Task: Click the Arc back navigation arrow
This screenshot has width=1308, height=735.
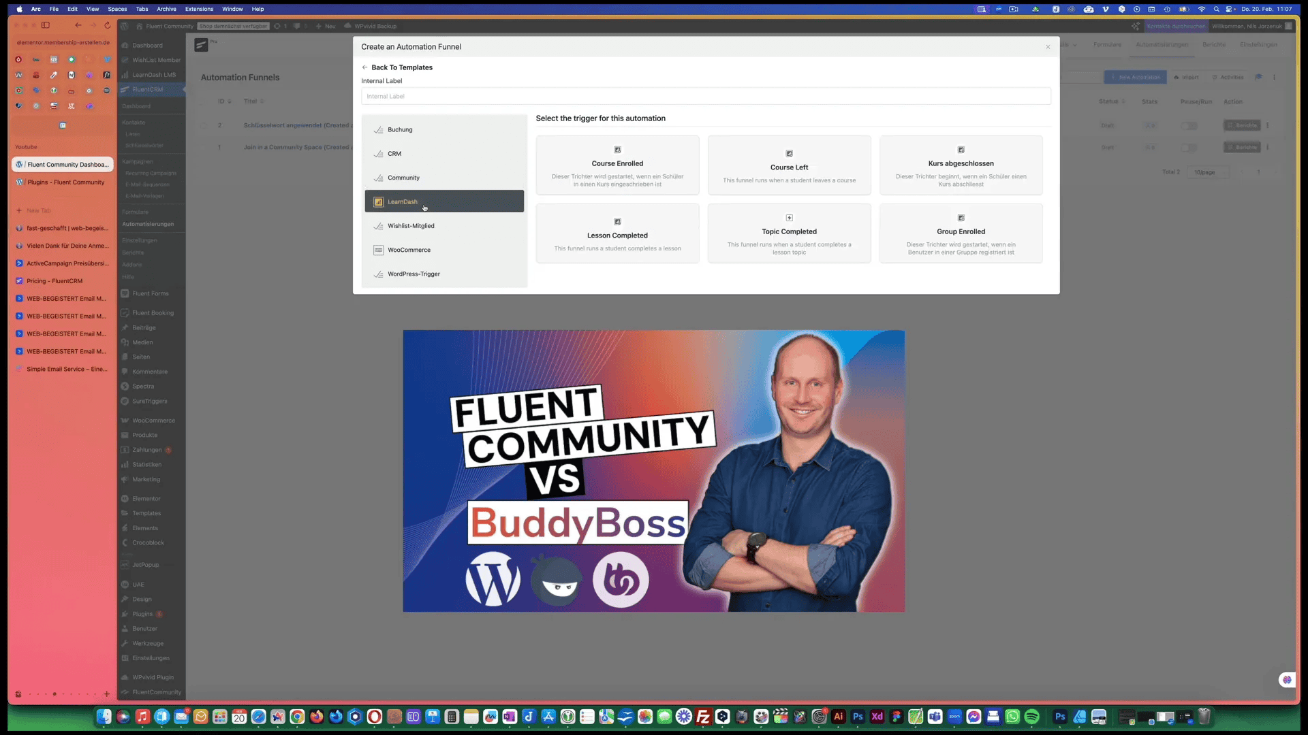Action: 78,25
